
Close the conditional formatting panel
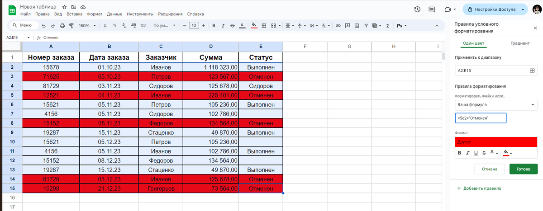(x=536, y=28)
